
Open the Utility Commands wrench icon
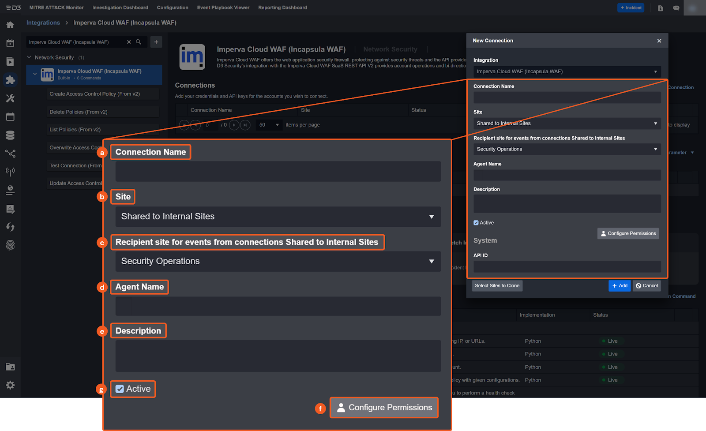coord(10,98)
